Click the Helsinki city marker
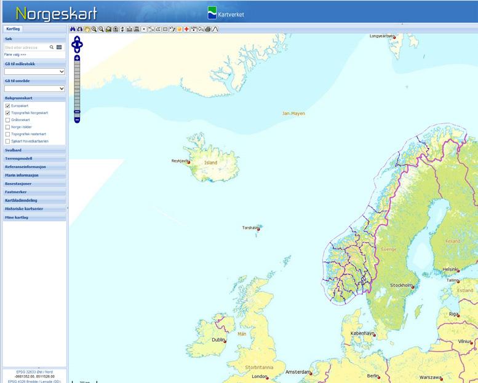The height and width of the screenshot is (383, 478). [x=458, y=271]
